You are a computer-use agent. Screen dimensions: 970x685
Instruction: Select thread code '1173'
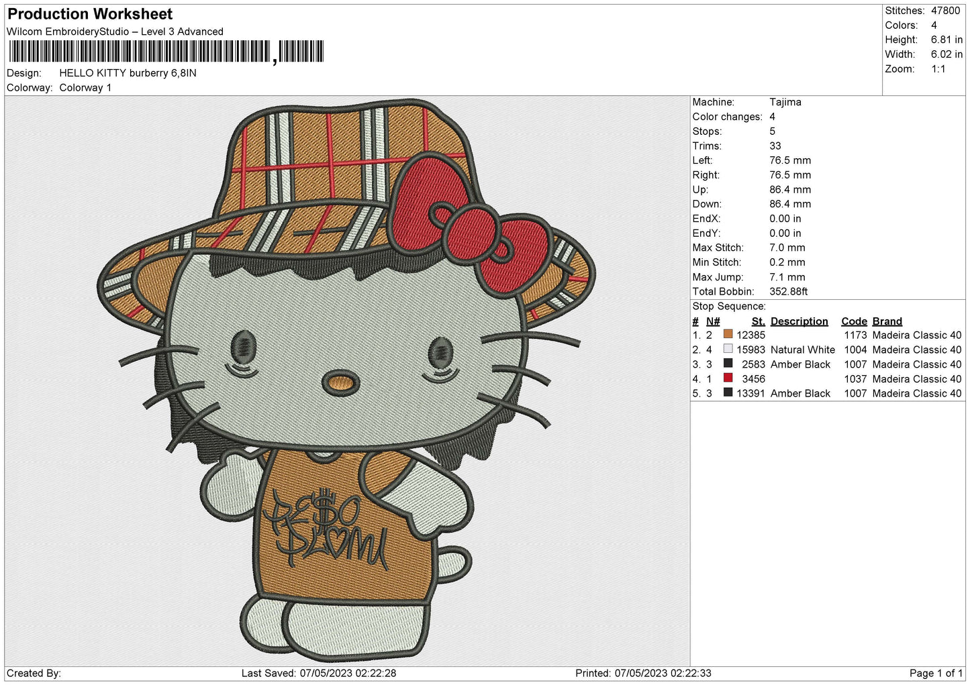coord(856,335)
